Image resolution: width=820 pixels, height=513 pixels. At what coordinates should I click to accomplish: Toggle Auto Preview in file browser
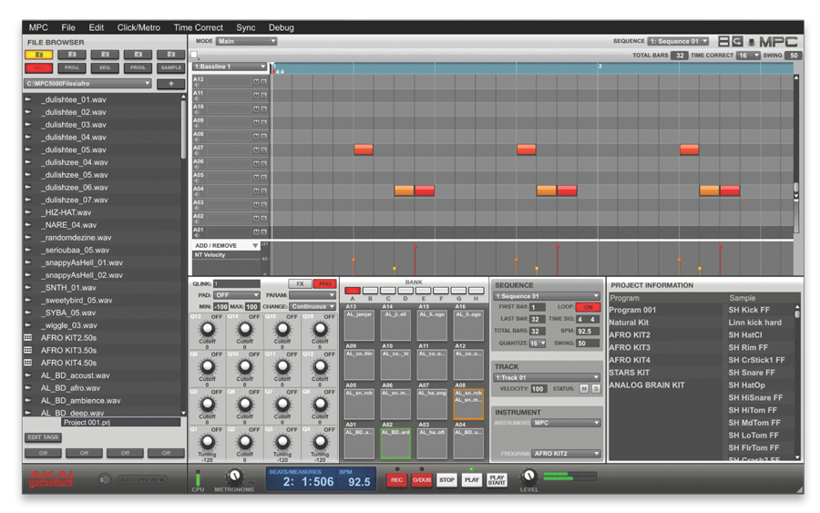pos(142,479)
